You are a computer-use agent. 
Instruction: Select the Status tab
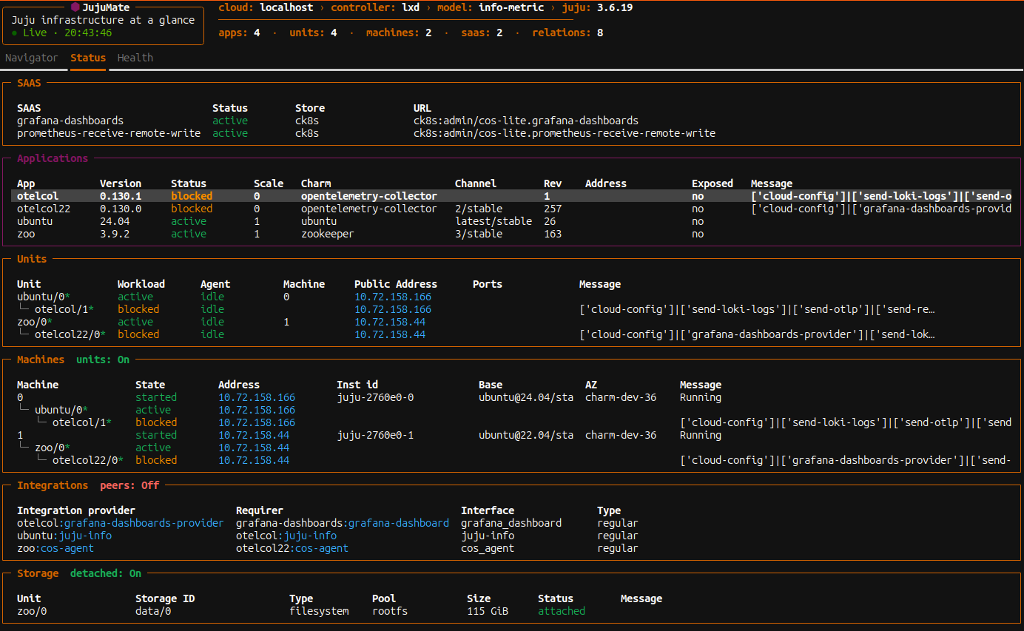coord(88,58)
